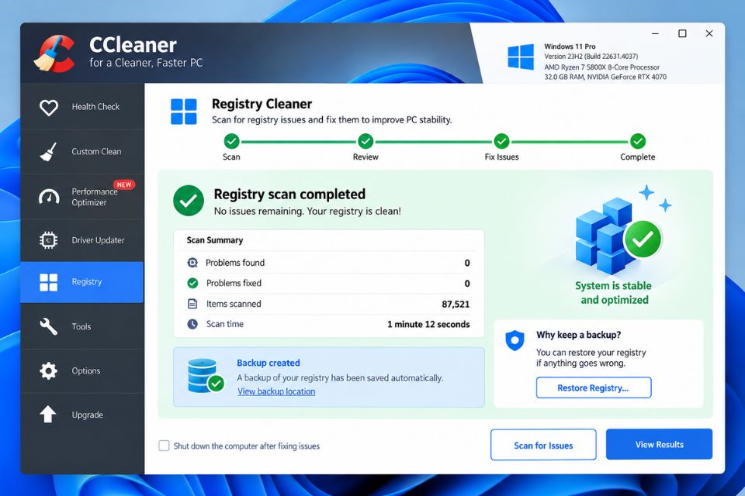Viewport: 745px width, 496px height.
Task: Click the Registry scan completed title
Action: coord(289,194)
